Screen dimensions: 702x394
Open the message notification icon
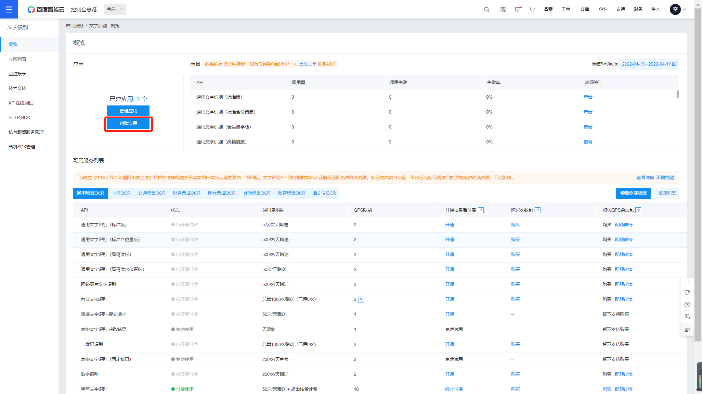[518, 9]
